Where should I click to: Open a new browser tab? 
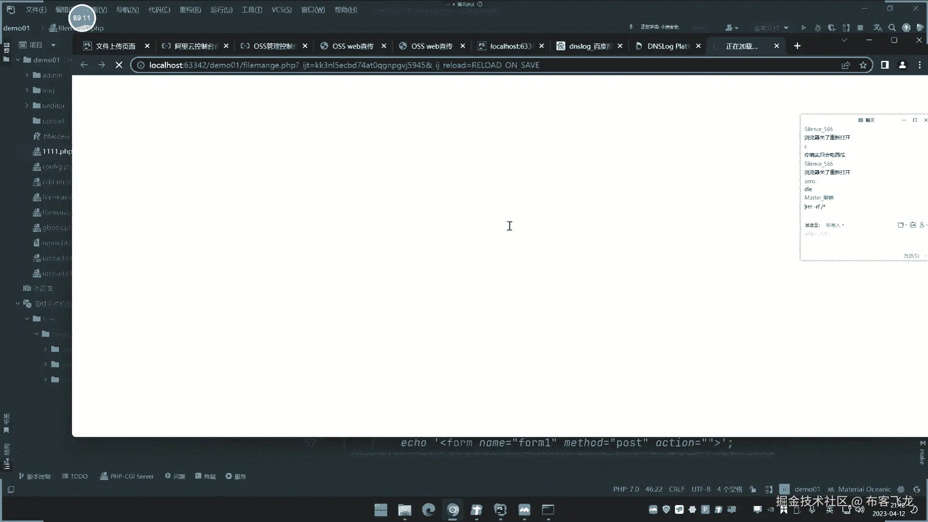tap(797, 46)
